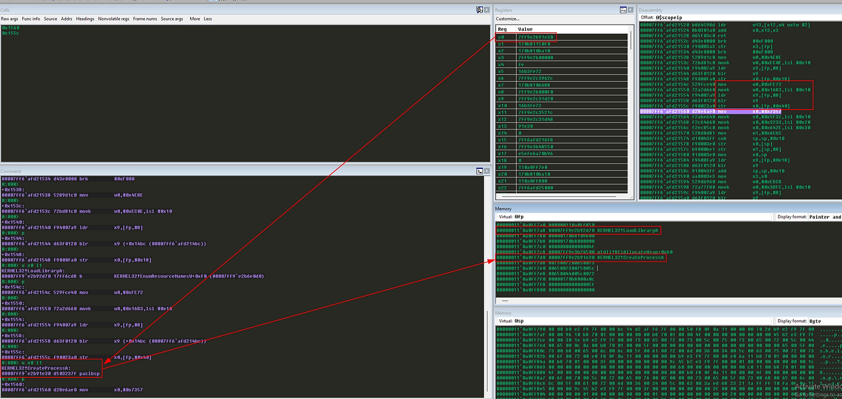
Task: Close the Registers window
Action: pyautogui.click(x=631, y=10)
